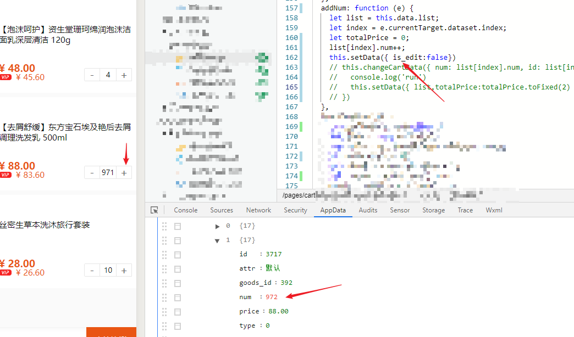Edit the num value 972
This screenshot has width=574, height=337.
[272, 297]
